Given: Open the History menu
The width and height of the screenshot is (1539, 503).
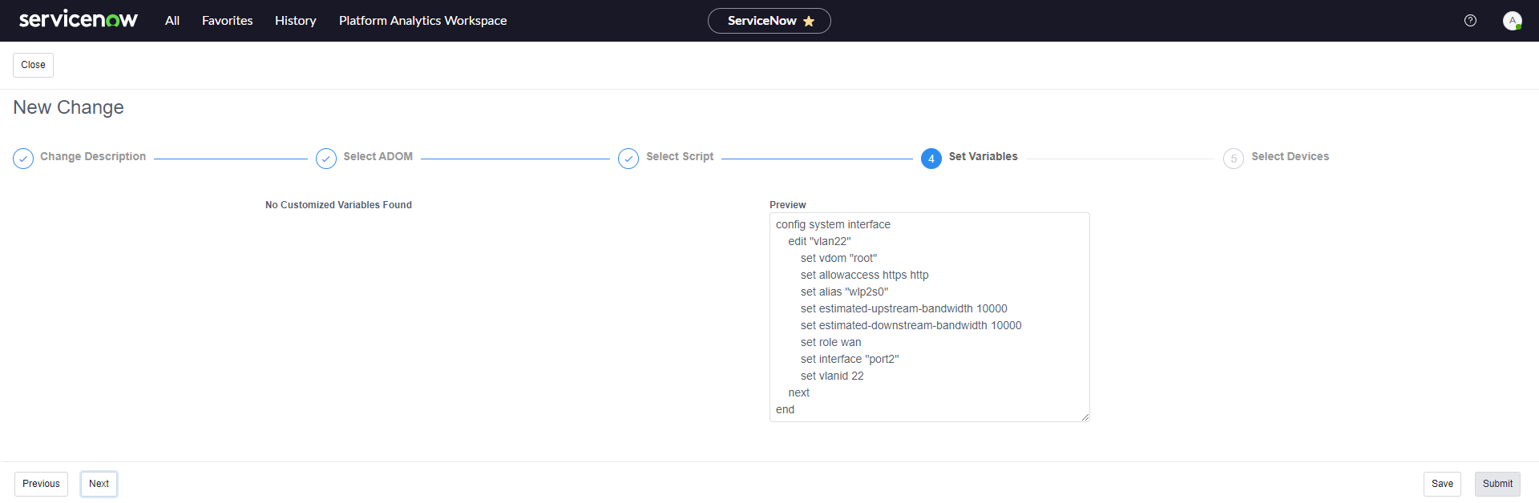Looking at the screenshot, I should (x=296, y=21).
